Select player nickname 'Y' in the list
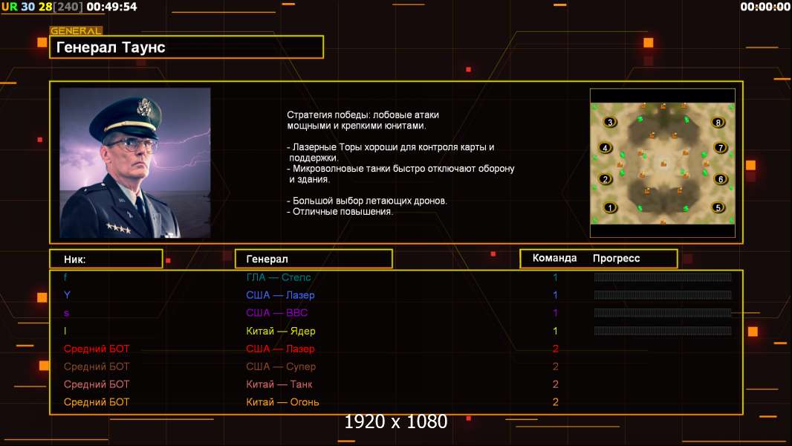 67,295
